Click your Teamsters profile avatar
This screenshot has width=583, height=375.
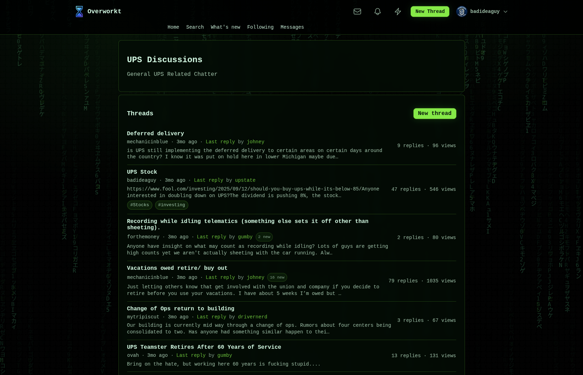coord(461,11)
